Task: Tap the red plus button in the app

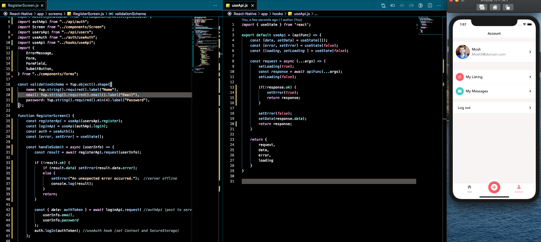Action: pyautogui.click(x=494, y=187)
